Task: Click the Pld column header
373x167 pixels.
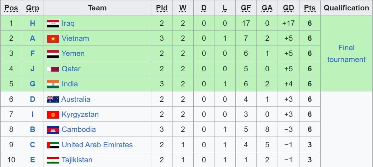Action: click(162, 8)
